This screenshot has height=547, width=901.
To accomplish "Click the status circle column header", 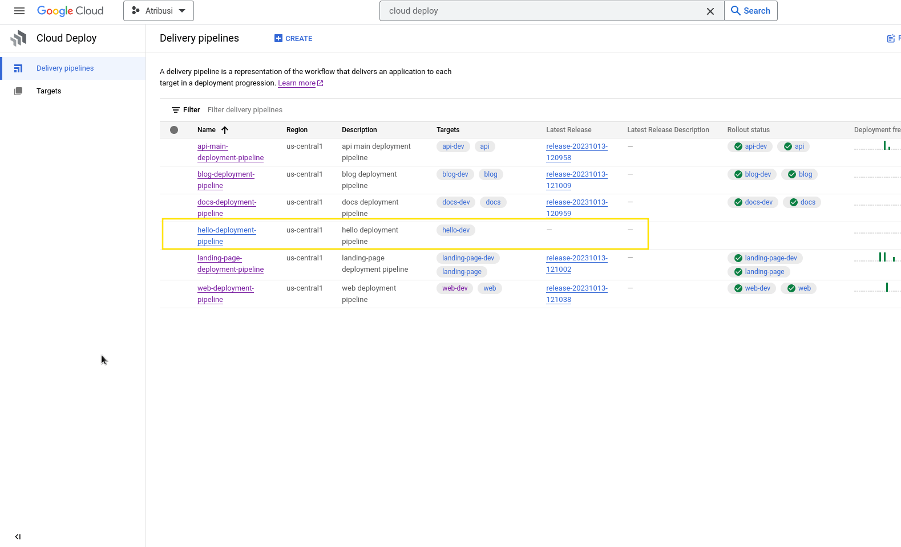I will [174, 130].
